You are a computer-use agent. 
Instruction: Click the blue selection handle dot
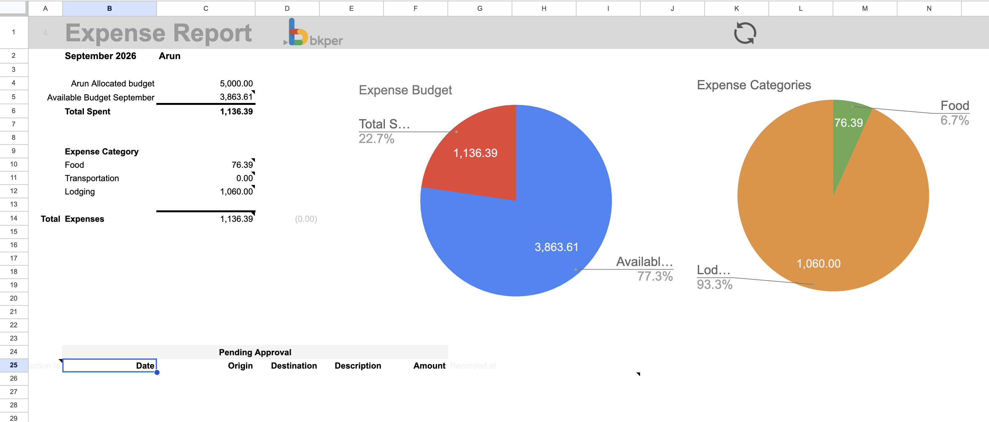point(157,372)
